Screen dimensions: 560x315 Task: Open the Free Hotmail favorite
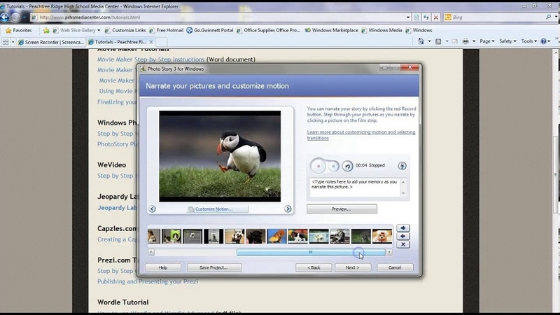(x=166, y=30)
